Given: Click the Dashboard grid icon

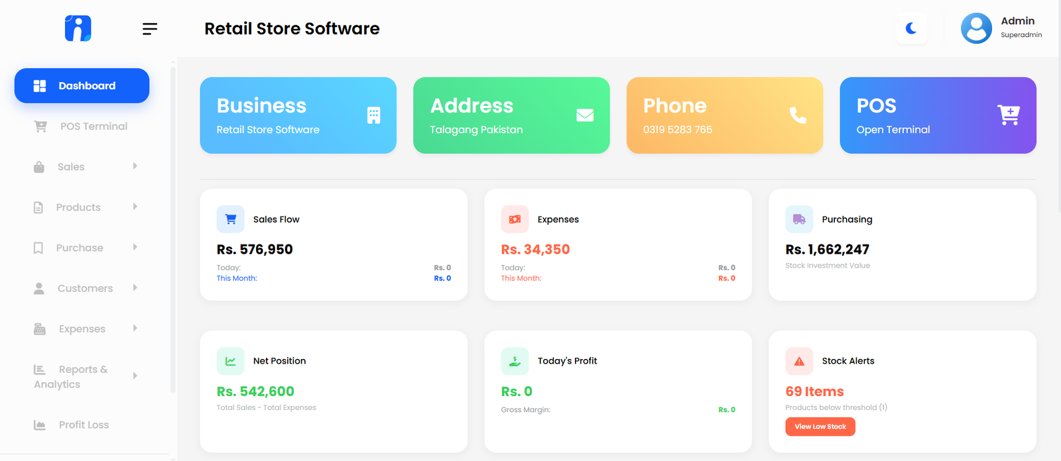Looking at the screenshot, I should pyautogui.click(x=40, y=86).
